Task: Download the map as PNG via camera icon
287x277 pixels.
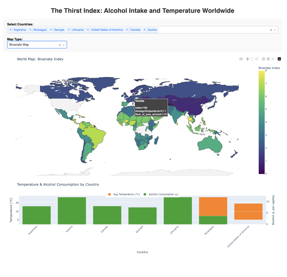Action: 241,59
